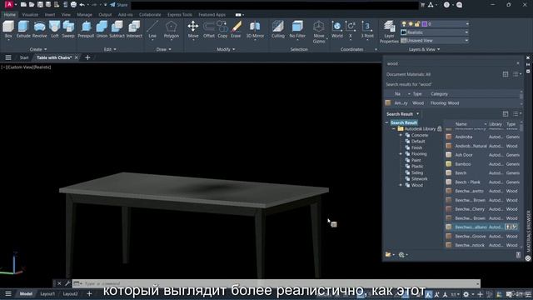Image resolution: width=533 pixels, height=300 pixels.
Task: Expand the Layers & View panel dropdown
Action: click(424, 49)
